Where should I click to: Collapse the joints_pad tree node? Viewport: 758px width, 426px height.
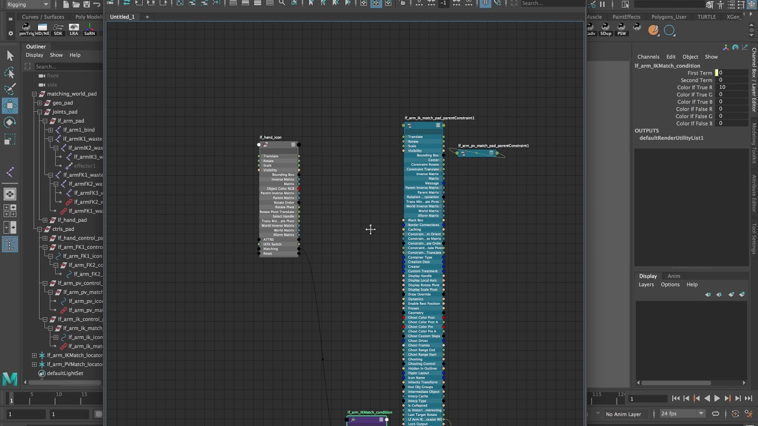tap(40, 112)
